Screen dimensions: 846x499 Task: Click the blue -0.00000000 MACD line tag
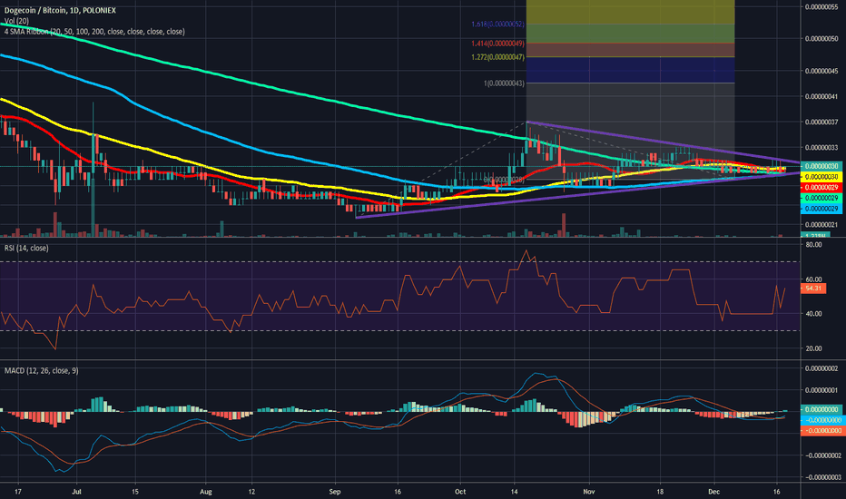pos(821,420)
